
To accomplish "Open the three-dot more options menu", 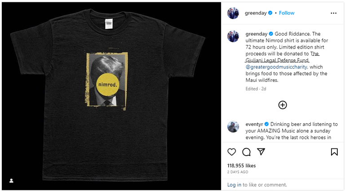I will 334,13.
